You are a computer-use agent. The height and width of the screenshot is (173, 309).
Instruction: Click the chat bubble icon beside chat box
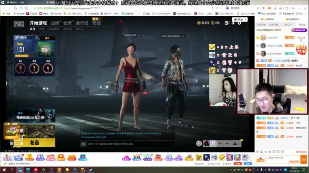coord(83,144)
